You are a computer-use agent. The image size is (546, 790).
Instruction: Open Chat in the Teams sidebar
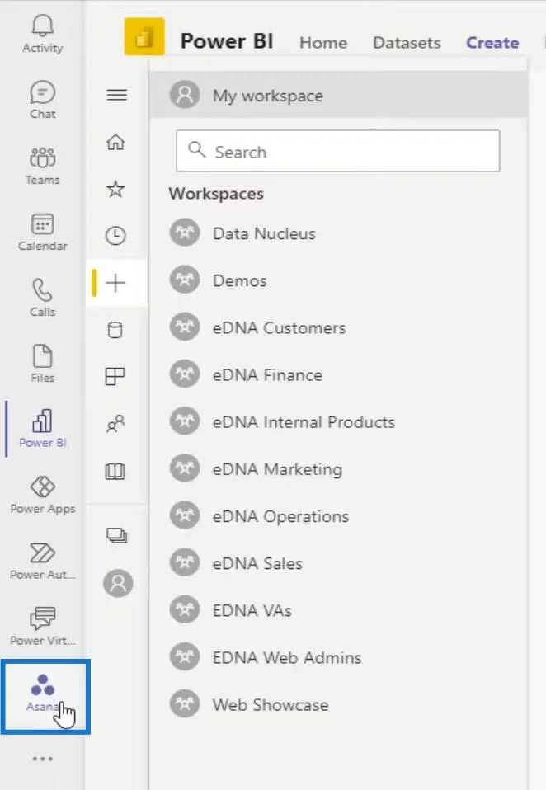click(42, 100)
